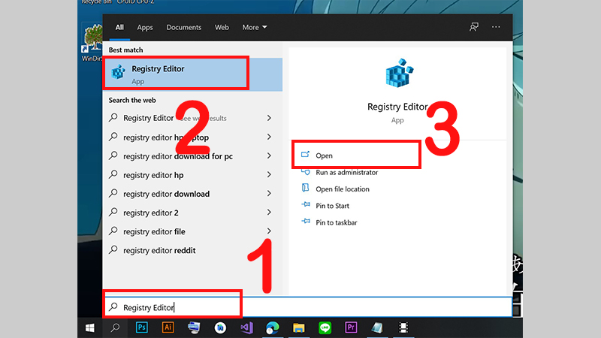Open LINE app from the taskbar
601x338 pixels.
click(325, 327)
